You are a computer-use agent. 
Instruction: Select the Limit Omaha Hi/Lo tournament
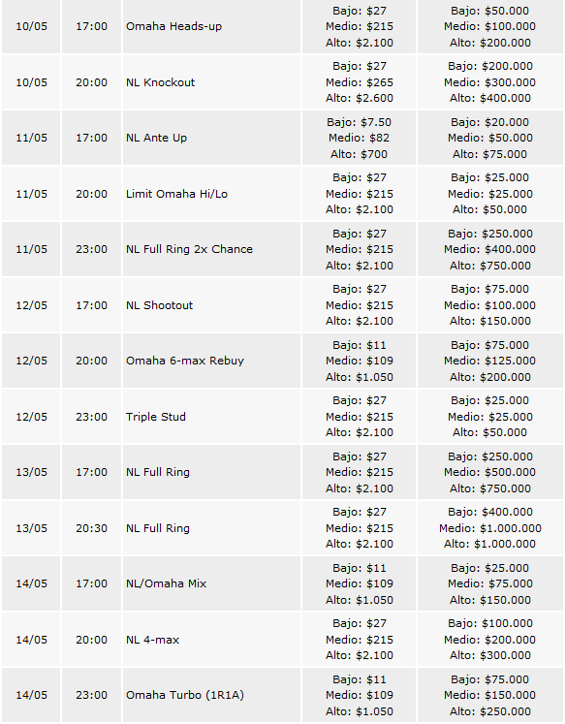pyautogui.click(x=176, y=194)
